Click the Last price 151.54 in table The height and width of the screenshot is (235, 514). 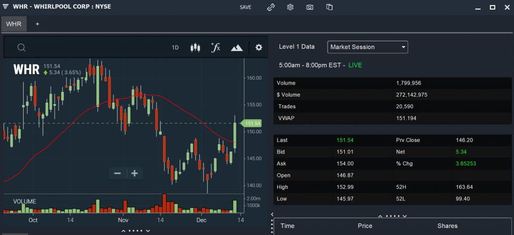point(345,140)
